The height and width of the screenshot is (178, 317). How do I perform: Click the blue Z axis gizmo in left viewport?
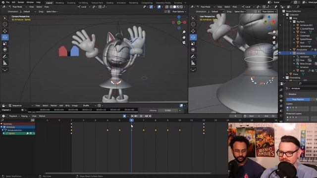[179, 17]
